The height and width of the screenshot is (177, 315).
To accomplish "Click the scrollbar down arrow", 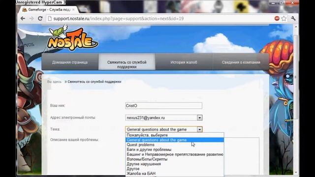I will (295, 172).
